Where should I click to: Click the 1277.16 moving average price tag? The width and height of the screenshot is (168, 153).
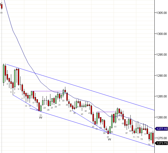pos(161,129)
